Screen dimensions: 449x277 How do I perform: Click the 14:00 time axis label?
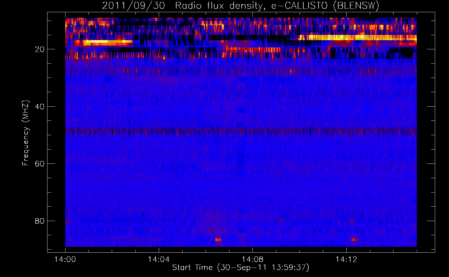pos(65,260)
